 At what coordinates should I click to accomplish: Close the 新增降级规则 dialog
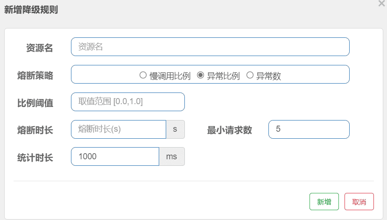pos(381,3)
